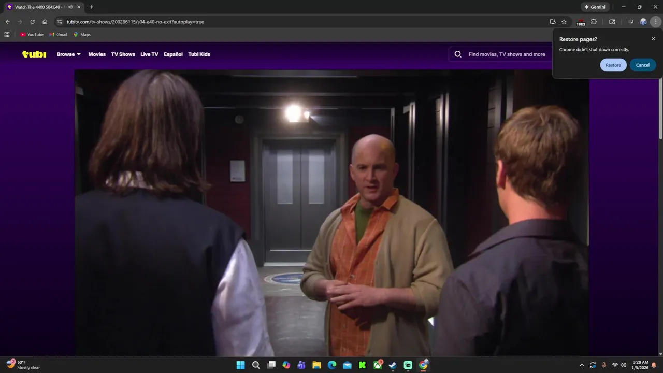Mute the tab via its speaker icon

[70, 7]
